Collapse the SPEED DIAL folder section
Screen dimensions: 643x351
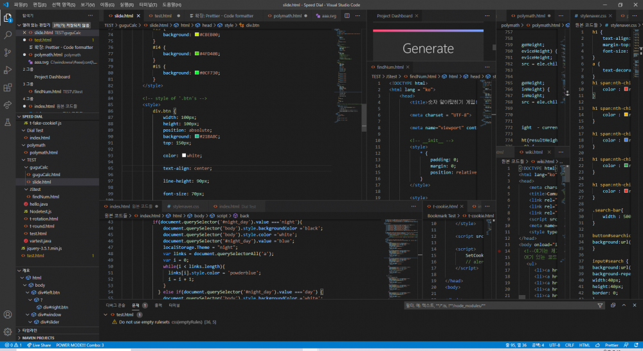point(19,117)
